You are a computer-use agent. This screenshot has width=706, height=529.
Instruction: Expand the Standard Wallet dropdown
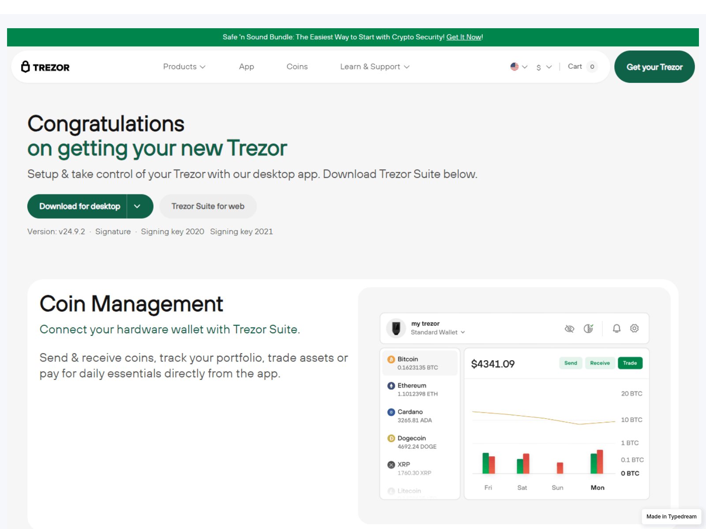coord(438,332)
